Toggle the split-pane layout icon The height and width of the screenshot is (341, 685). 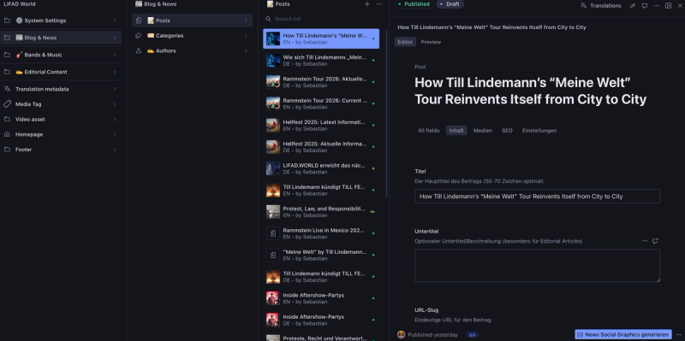[x=668, y=6]
